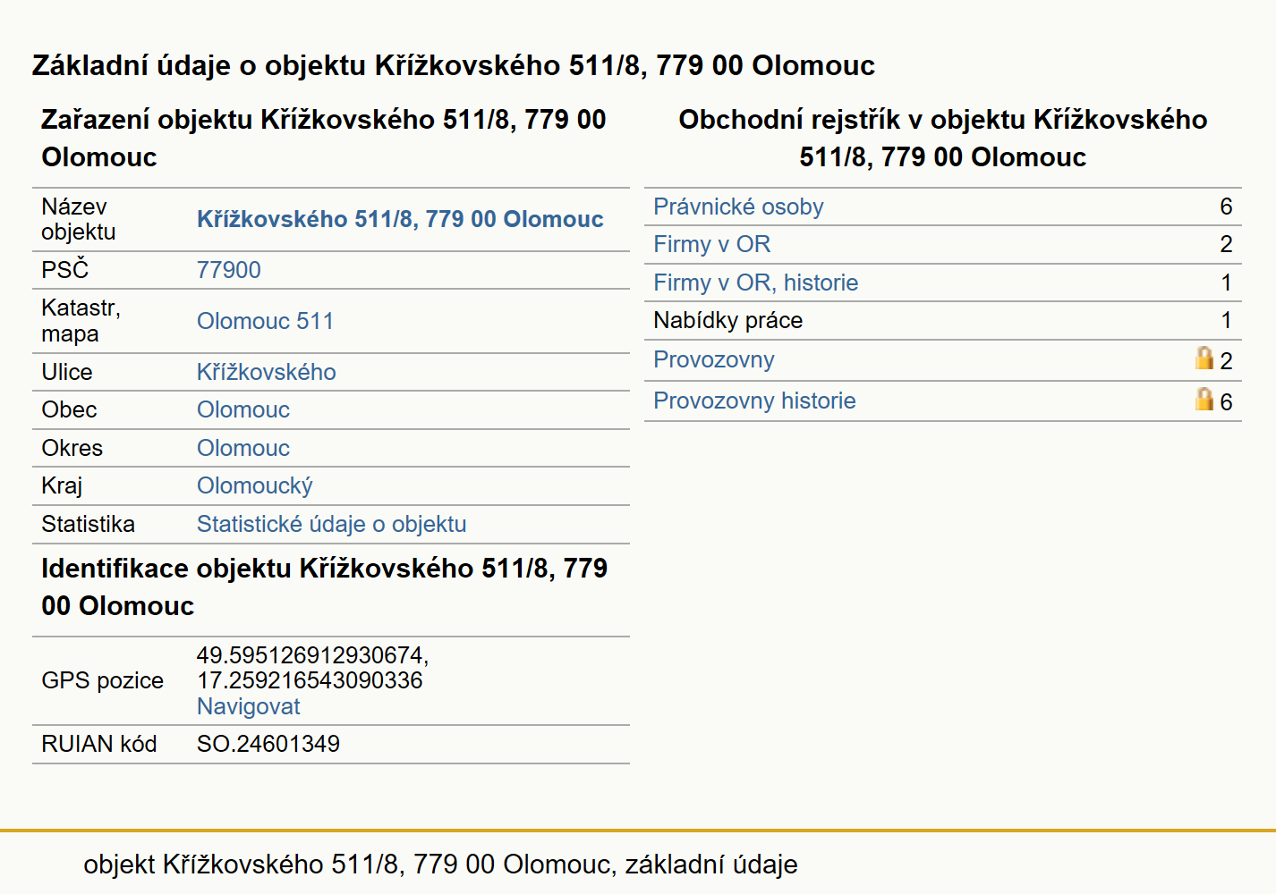1276x894 pixels.
Task: Open the Provozovny historie link
Action: tap(754, 401)
